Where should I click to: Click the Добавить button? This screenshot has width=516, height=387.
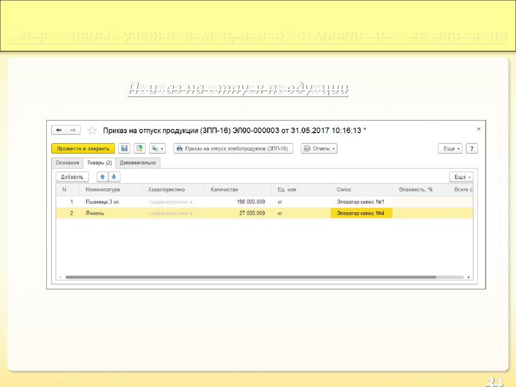coord(72,177)
